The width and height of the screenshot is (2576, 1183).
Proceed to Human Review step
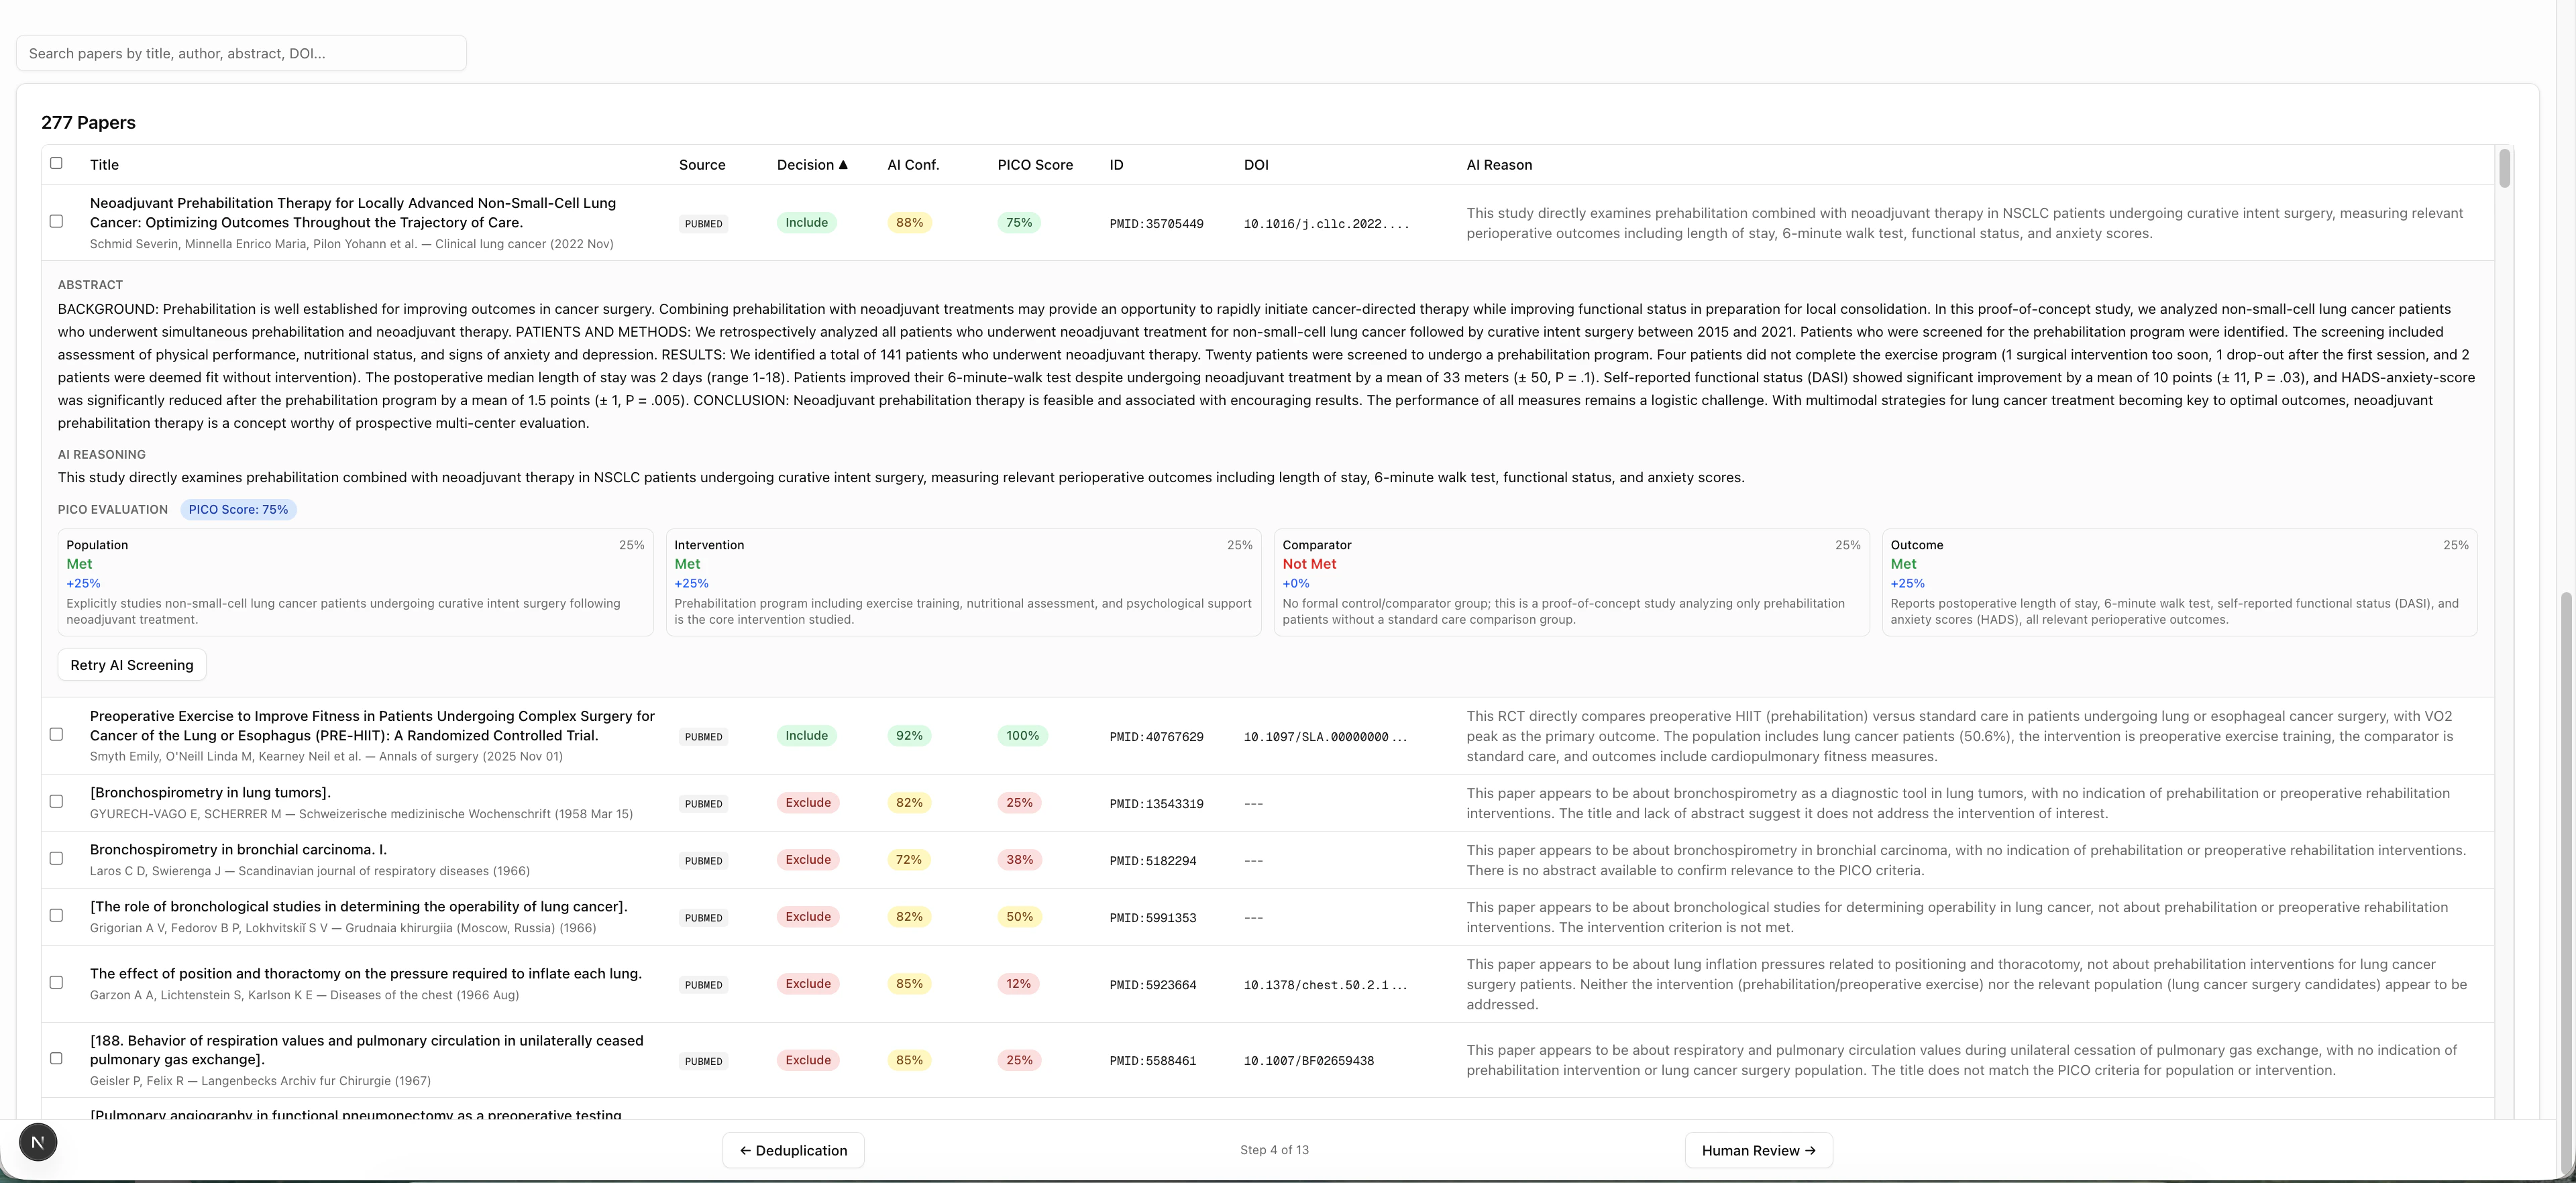coord(1758,1150)
